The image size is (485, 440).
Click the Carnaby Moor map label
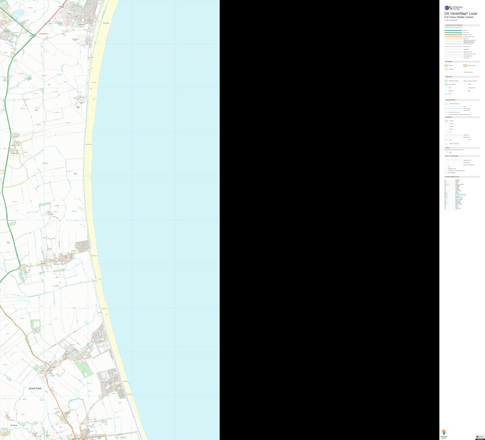44,34
